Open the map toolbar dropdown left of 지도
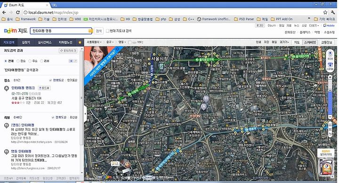 284,42
